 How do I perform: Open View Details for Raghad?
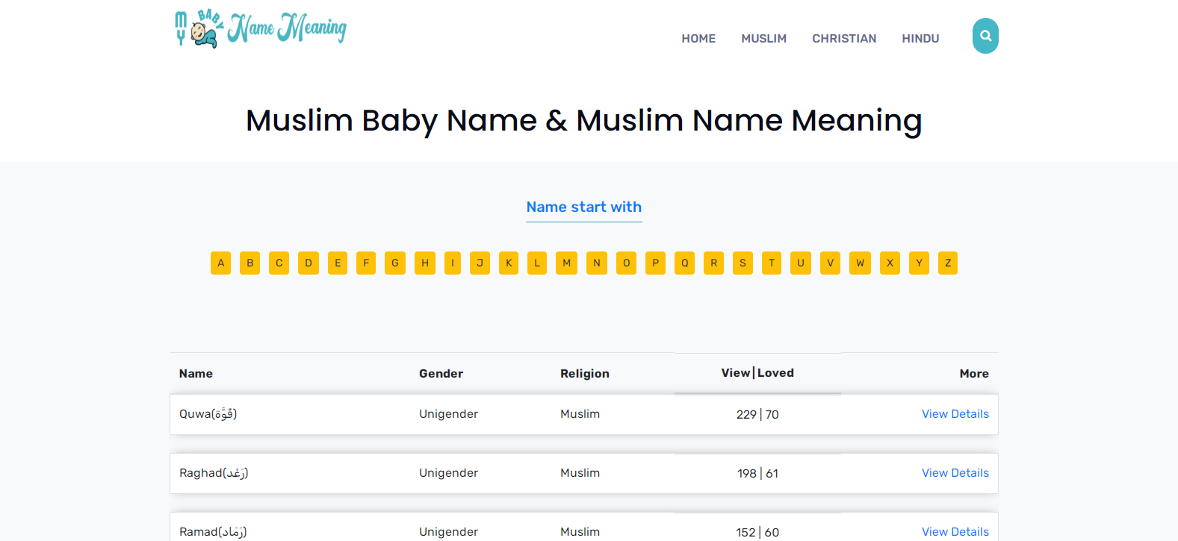[955, 473]
